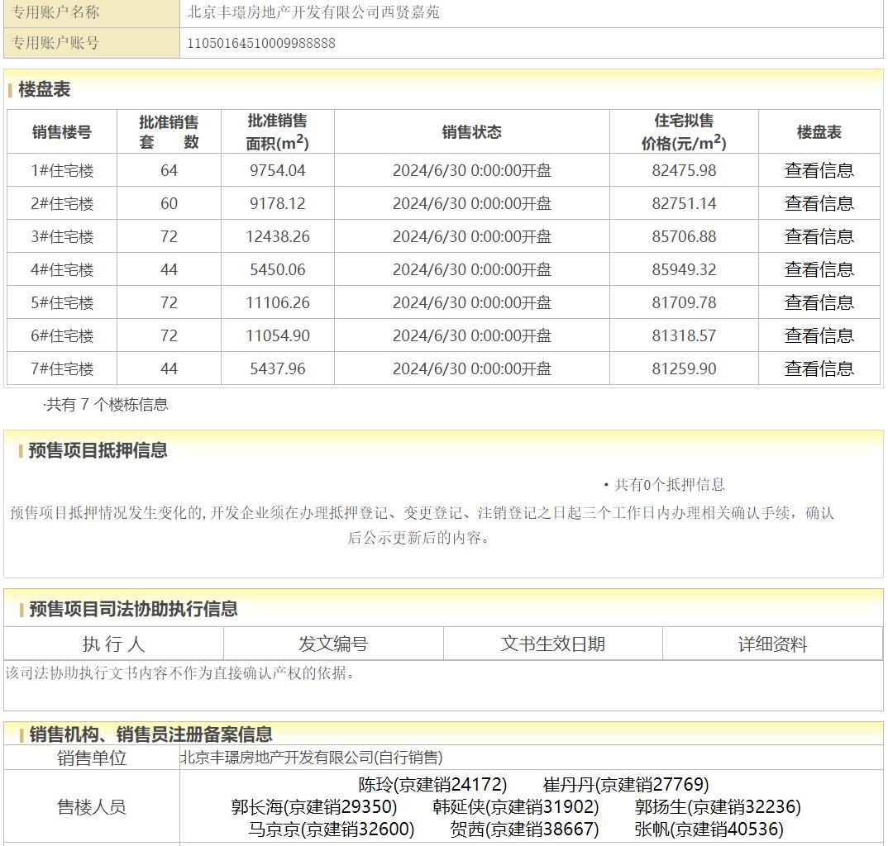Click the unit count 60 for 2#住宅楼
The height and width of the screenshot is (846, 888).
[x=169, y=203]
